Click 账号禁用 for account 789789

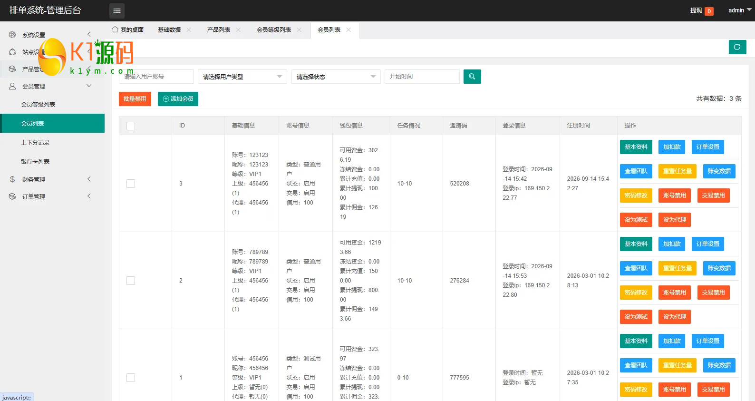coord(675,293)
